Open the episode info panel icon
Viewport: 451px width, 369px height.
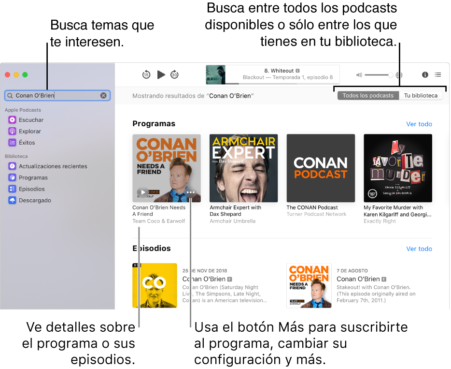pyautogui.click(x=425, y=74)
